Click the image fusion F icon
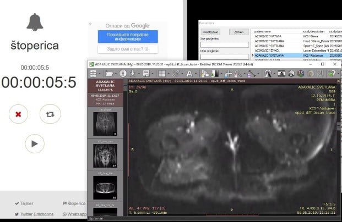The width and height of the screenshot is (342, 222). click(311, 74)
